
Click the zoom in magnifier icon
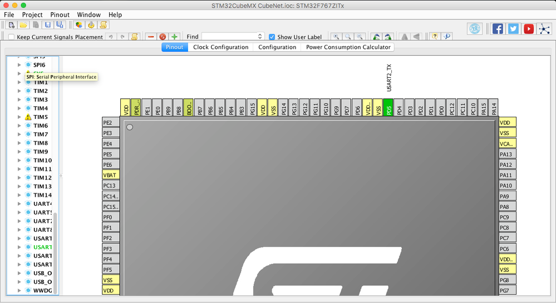(336, 37)
